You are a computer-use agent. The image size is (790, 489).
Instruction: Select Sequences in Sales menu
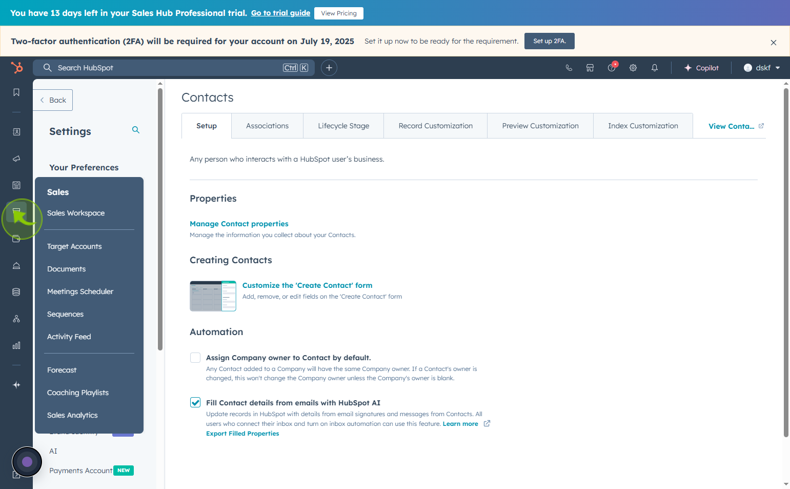point(65,314)
